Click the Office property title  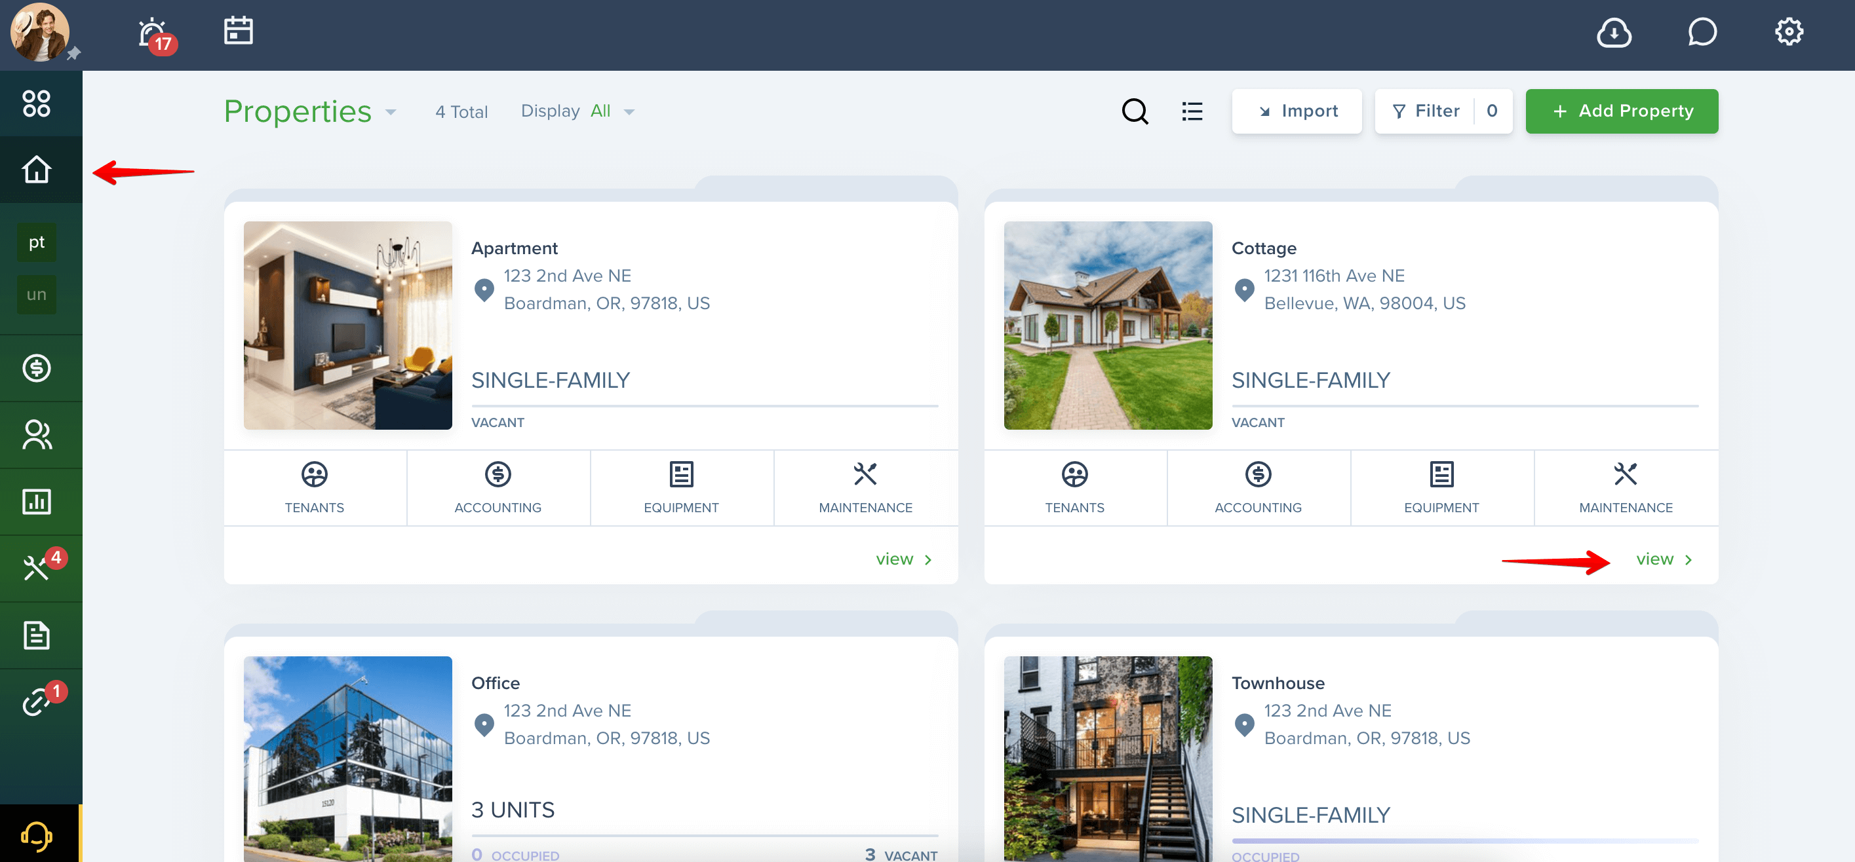click(x=496, y=683)
